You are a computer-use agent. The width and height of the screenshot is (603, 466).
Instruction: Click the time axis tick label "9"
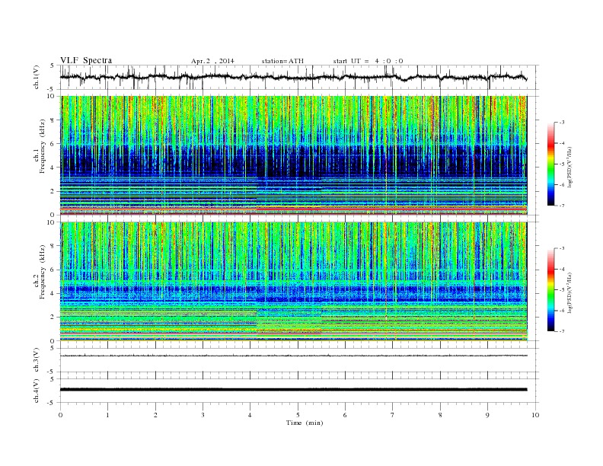click(487, 415)
